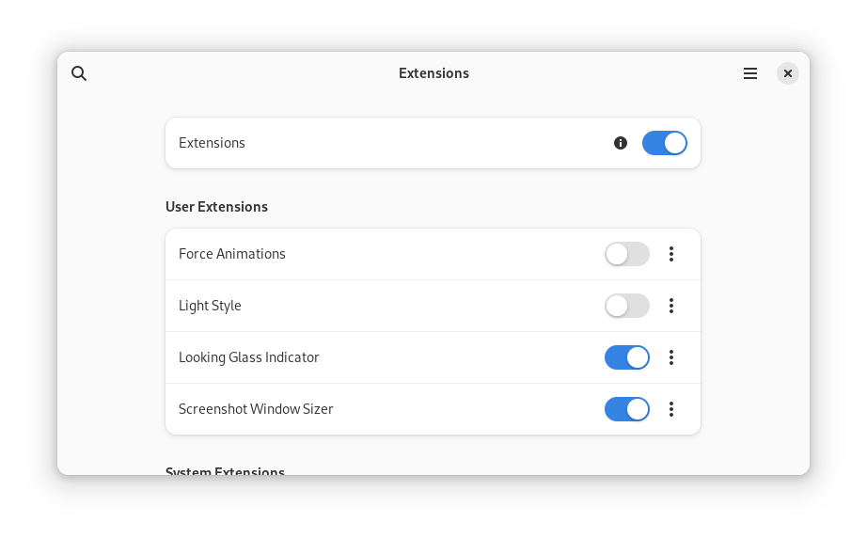The image size is (867, 538).
Task: Open the search extensions tool
Action: pyautogui.click(x=79, y=73)
